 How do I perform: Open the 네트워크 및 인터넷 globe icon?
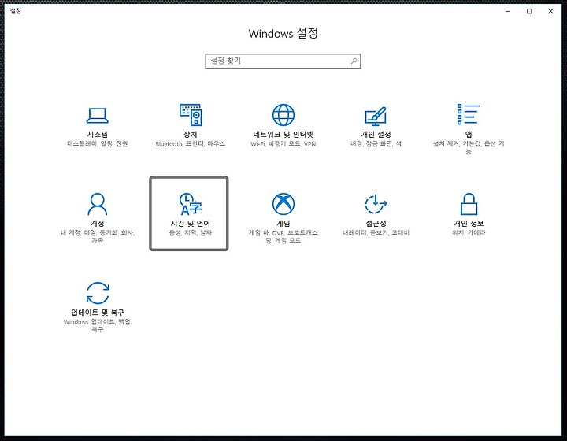point(283,115)
